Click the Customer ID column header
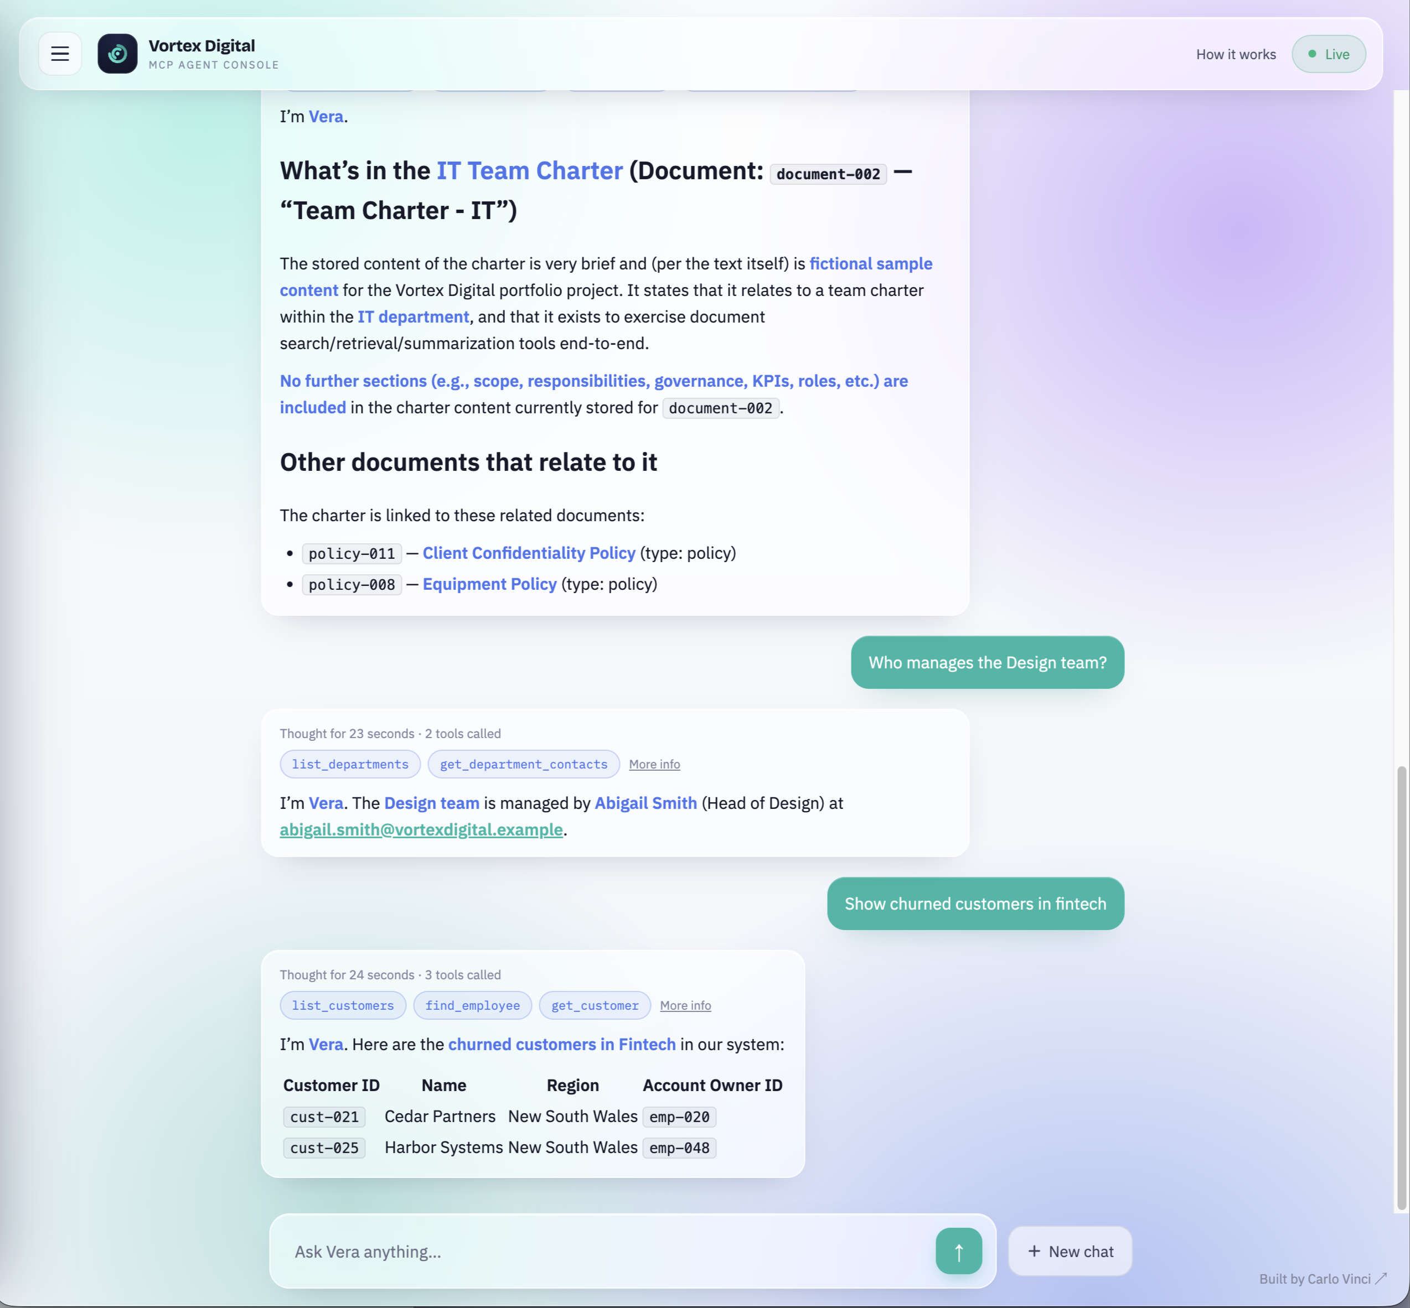The image size is (1410, 1308). coord(332,1085)
